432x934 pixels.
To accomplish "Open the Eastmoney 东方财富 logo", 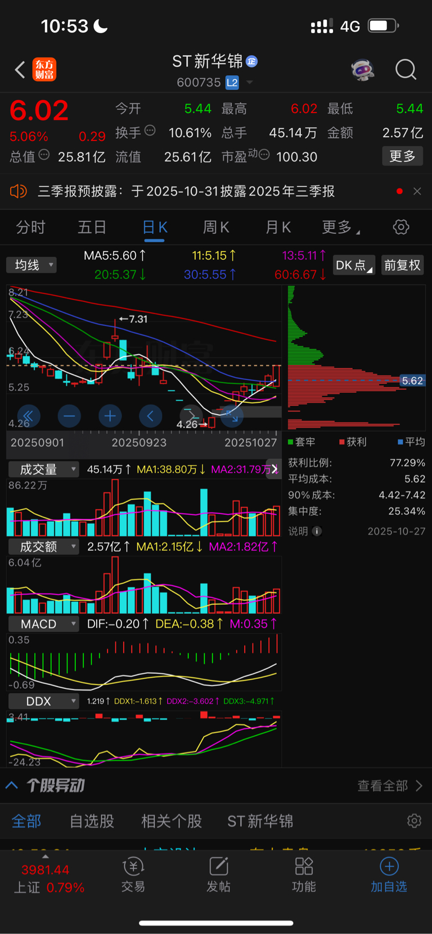I will point(44,70).
